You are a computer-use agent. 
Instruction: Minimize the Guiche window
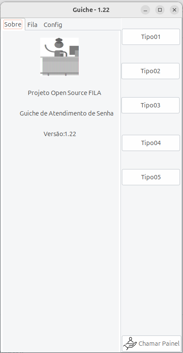pos(145,10)
